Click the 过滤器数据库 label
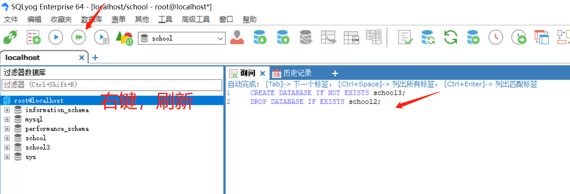 click(x=25, y=72)
